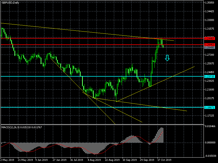Click the 1.23025 price scale label
The image size is (218, 163).
click(x=210, y=81)
